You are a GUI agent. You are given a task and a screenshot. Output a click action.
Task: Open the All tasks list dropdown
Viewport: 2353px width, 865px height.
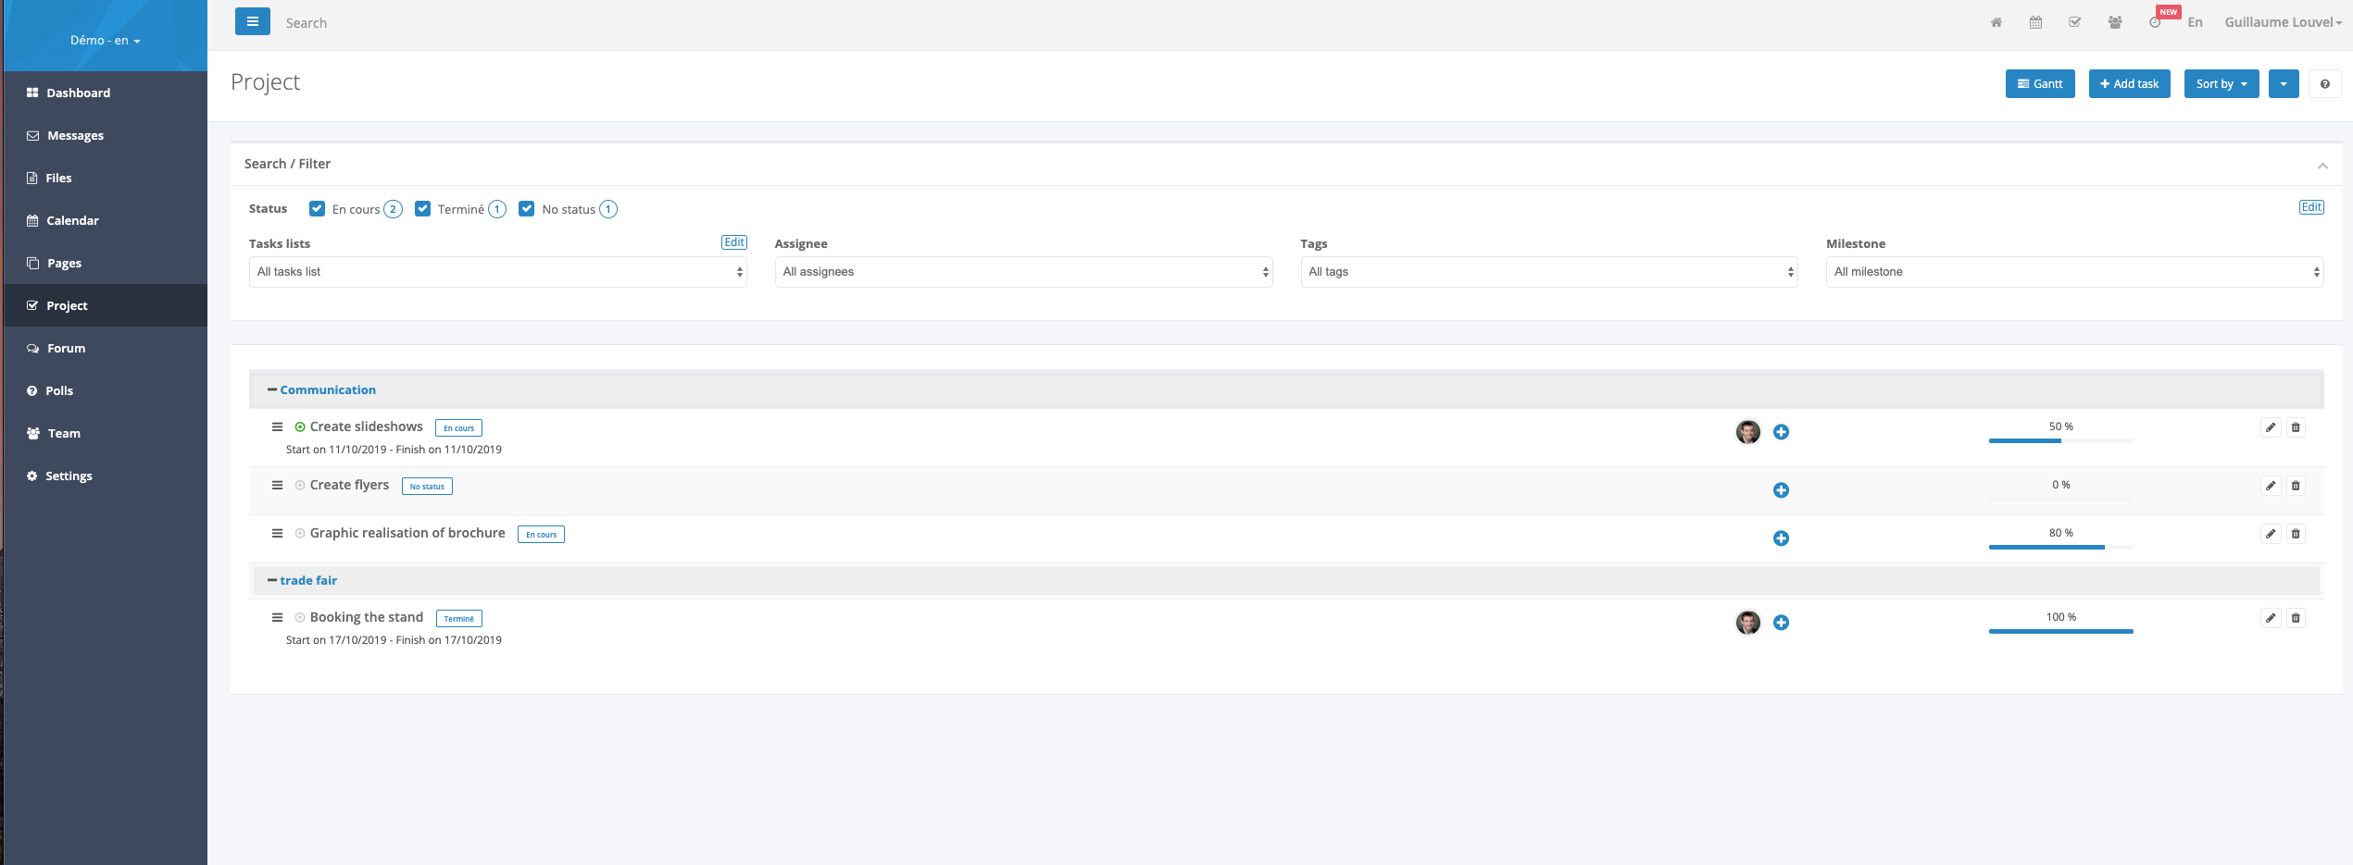497,272
